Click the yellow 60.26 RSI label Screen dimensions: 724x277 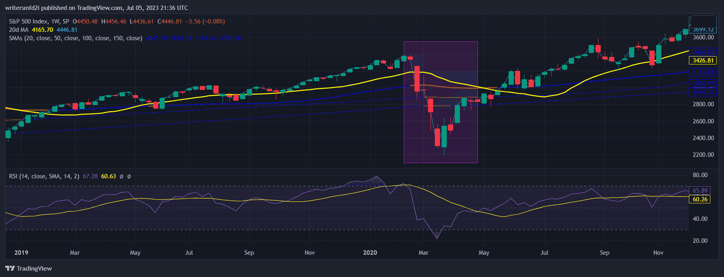700,199
